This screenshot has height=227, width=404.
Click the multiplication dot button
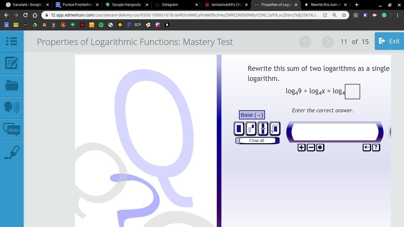click(x=320, y=147)
